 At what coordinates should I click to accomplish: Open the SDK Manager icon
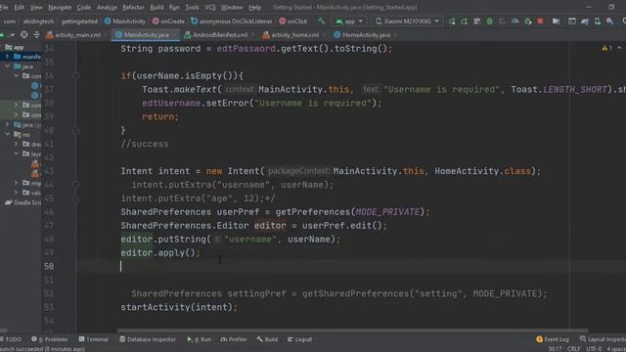610,22
